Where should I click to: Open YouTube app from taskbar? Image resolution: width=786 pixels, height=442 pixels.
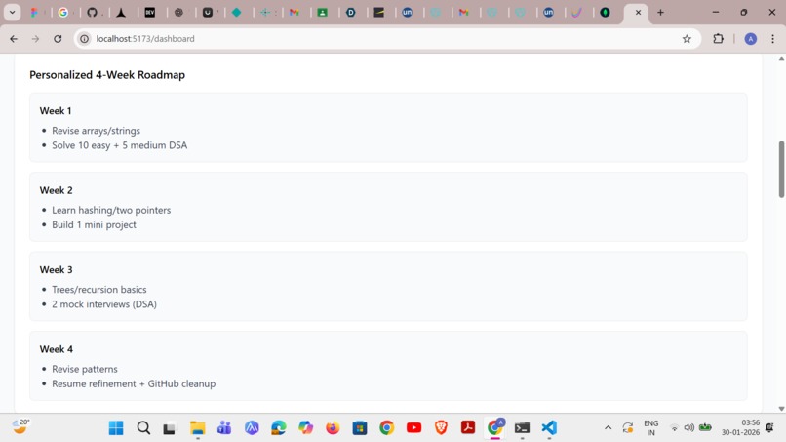(414, 428)
